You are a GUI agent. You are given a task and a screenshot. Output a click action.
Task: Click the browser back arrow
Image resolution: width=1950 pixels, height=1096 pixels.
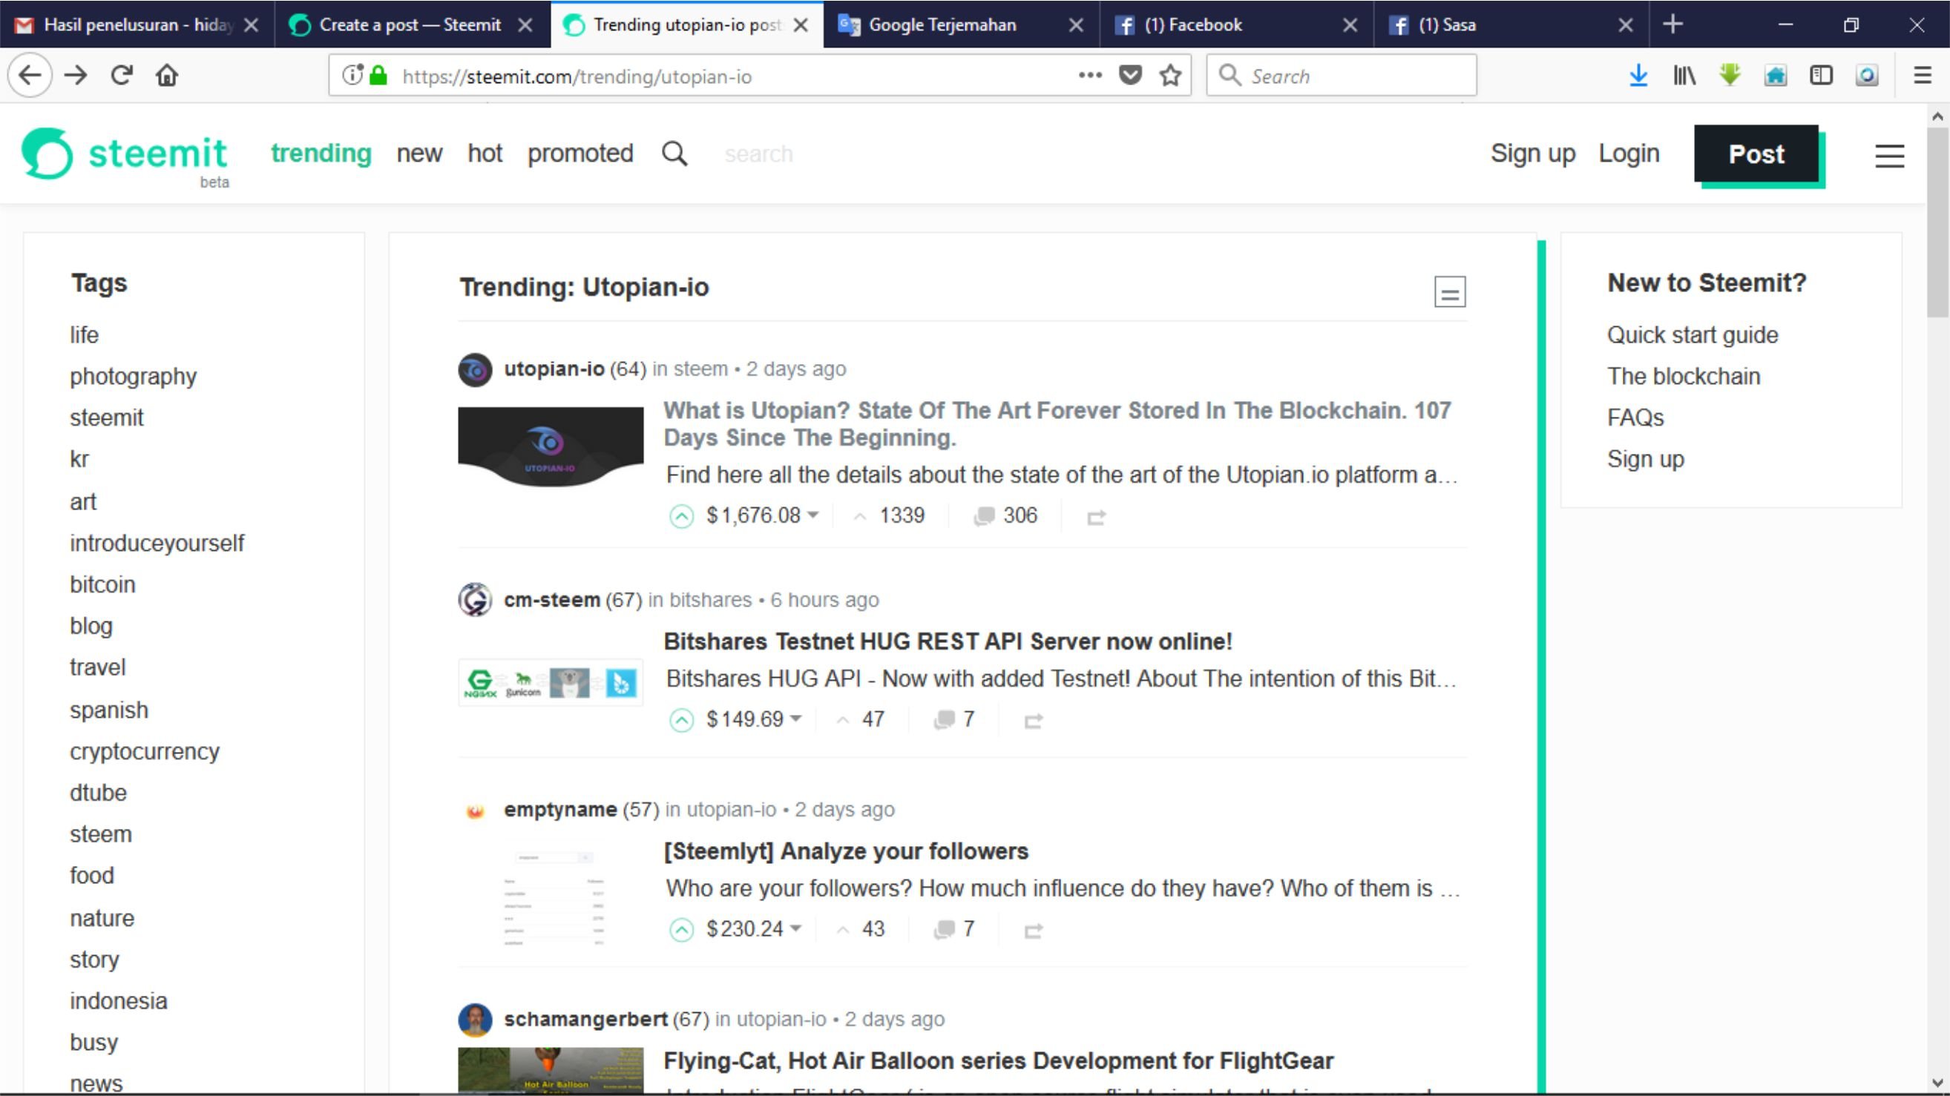(30, 75)
